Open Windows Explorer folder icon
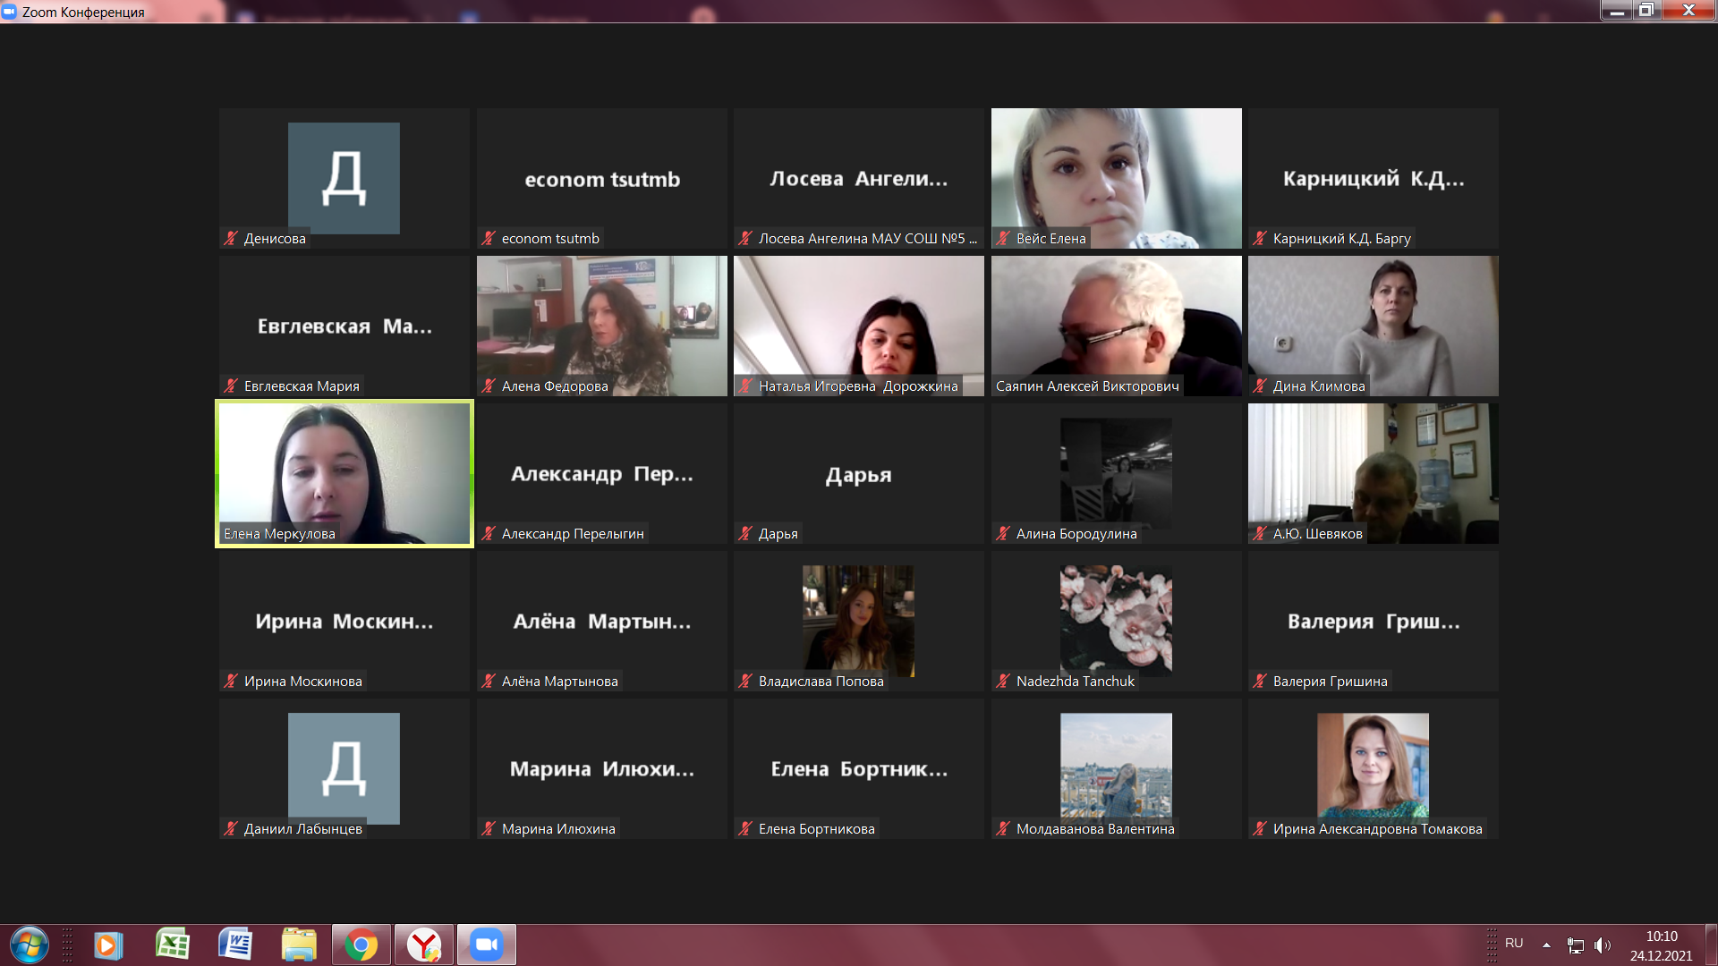The width and height of the screenshot is (1718, 966). (x=298, y=945)
